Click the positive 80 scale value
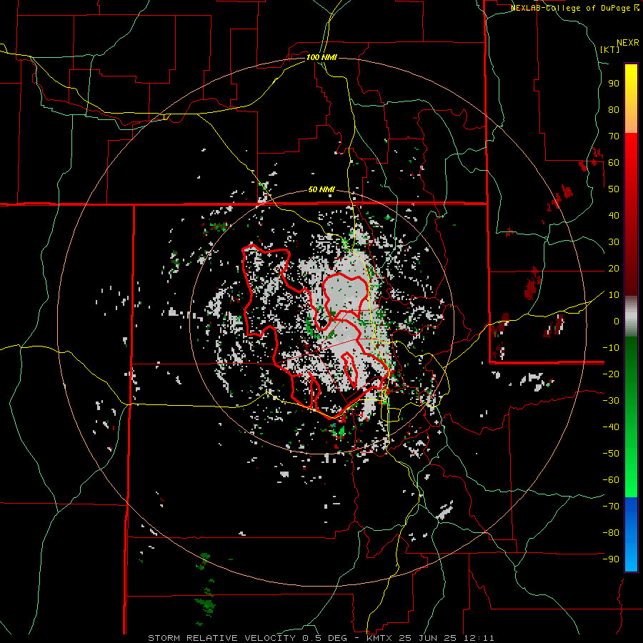This screenshot has height=643, width=643. click(x=614, y=110)
